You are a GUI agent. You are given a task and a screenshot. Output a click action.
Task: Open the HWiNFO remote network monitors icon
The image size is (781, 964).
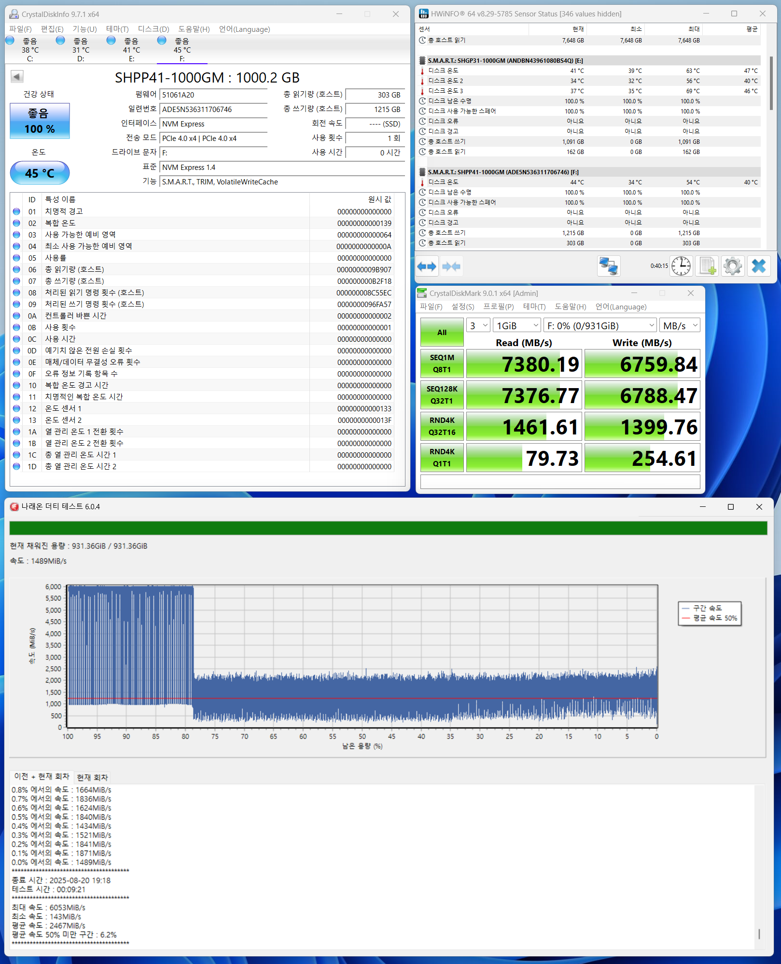(608, 266)
